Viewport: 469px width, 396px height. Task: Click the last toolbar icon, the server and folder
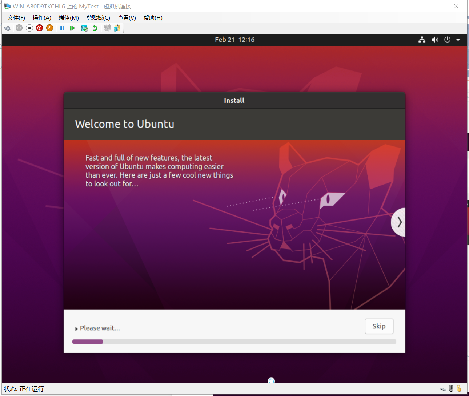pyautogui.click(x=117, y=28)
